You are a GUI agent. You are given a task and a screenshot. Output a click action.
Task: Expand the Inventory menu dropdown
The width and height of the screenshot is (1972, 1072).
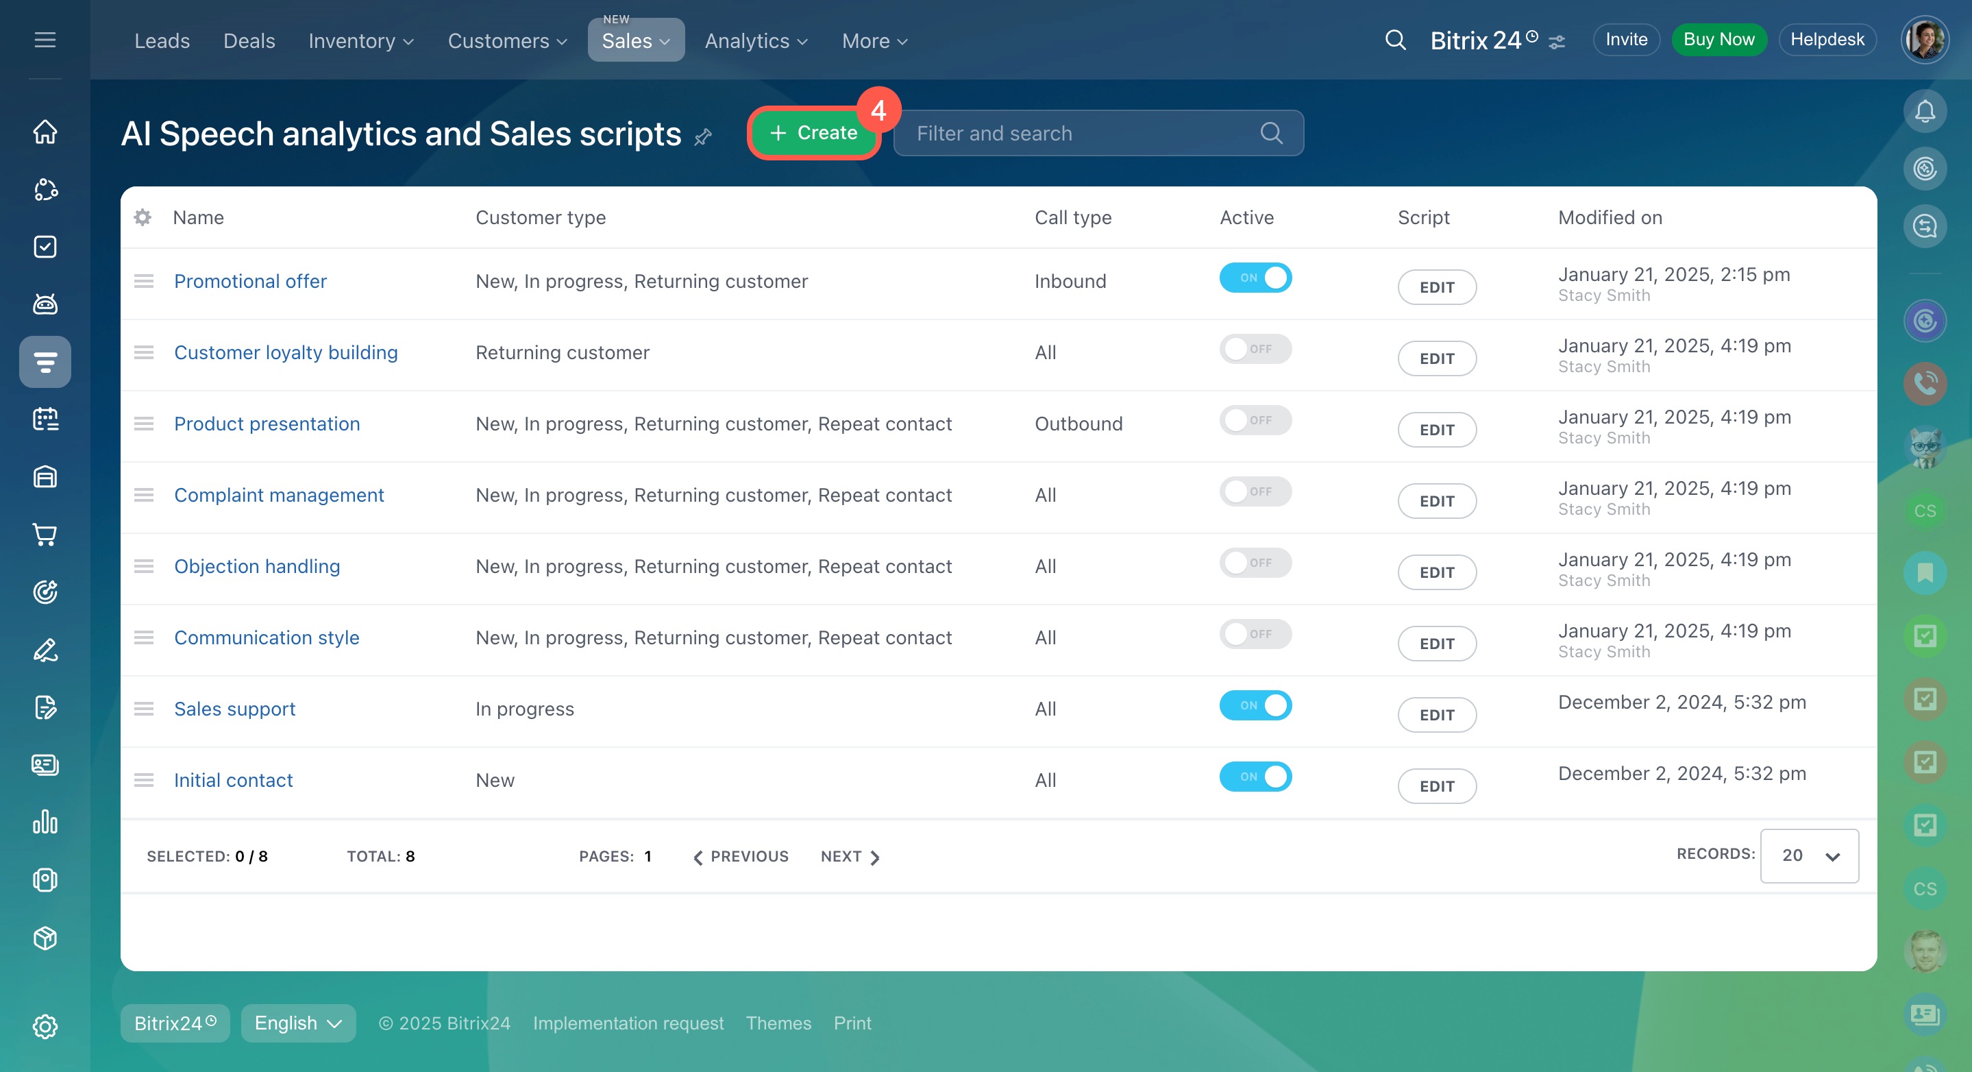click(360, 40)
